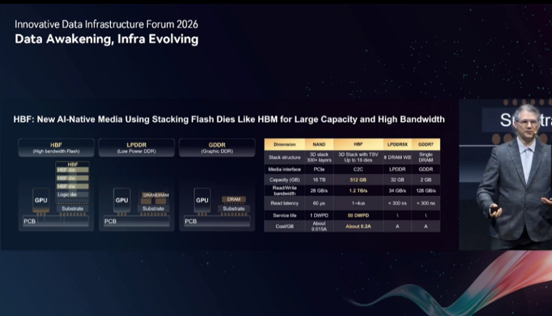Select the top HBF die layer in stack
Image resolution: width=552 pixels, height=316 pixels.
click(72, 170)
